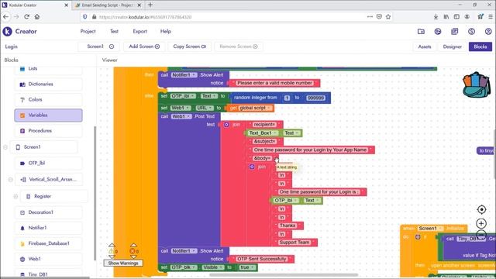Viewport: 496px width, 279px height.
Task: Select the Colors blocks category
Action: 48,100
